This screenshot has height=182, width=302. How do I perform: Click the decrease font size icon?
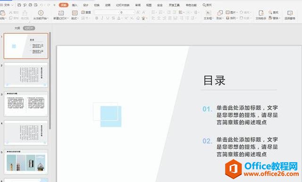click(143, 12)
